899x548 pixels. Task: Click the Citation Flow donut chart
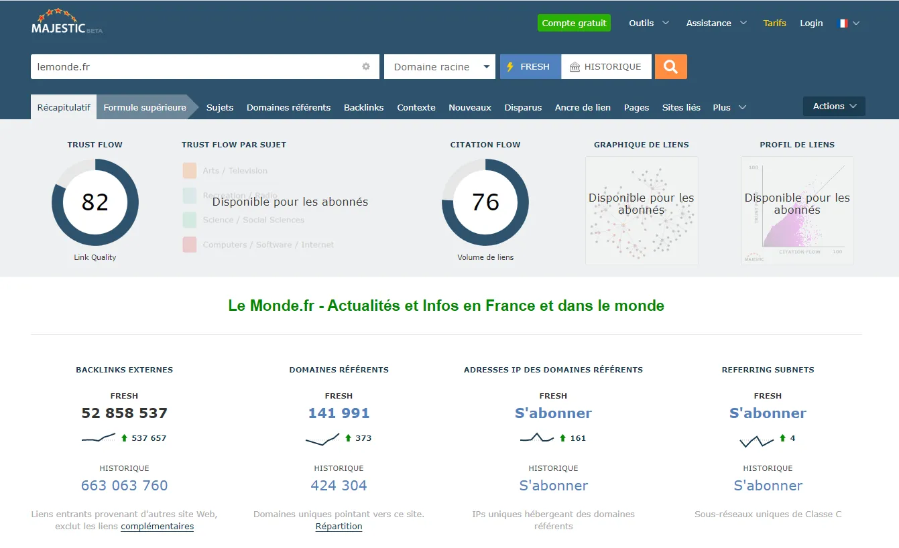(485, 202)
